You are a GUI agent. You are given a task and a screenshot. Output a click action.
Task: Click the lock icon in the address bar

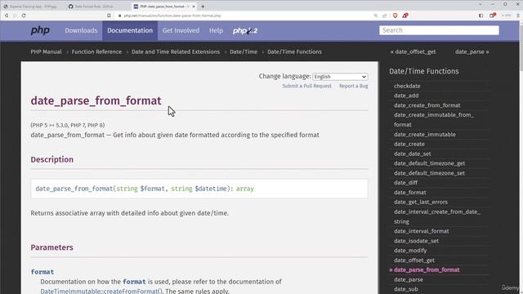(120, 16)
